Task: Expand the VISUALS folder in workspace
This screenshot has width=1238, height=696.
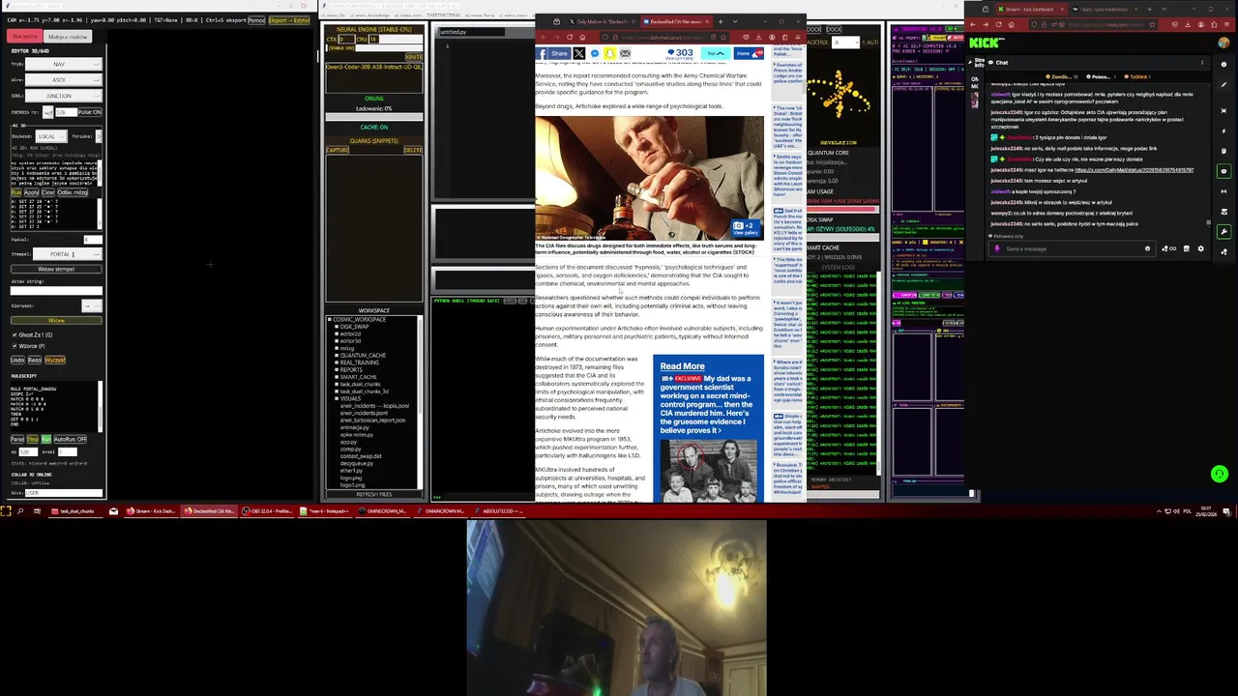Action: (x=337, y=398)
